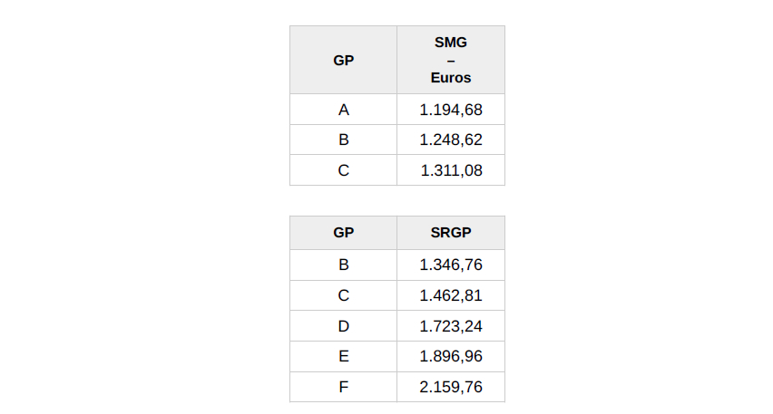Click the C cell in the SRGP table

point(343,295)
